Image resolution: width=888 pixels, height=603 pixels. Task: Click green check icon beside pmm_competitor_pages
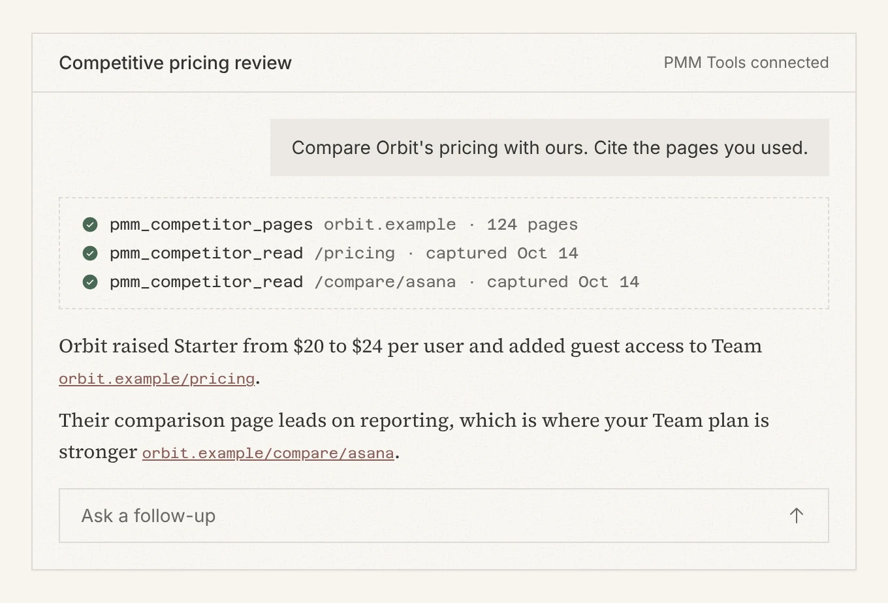point(90,224)
